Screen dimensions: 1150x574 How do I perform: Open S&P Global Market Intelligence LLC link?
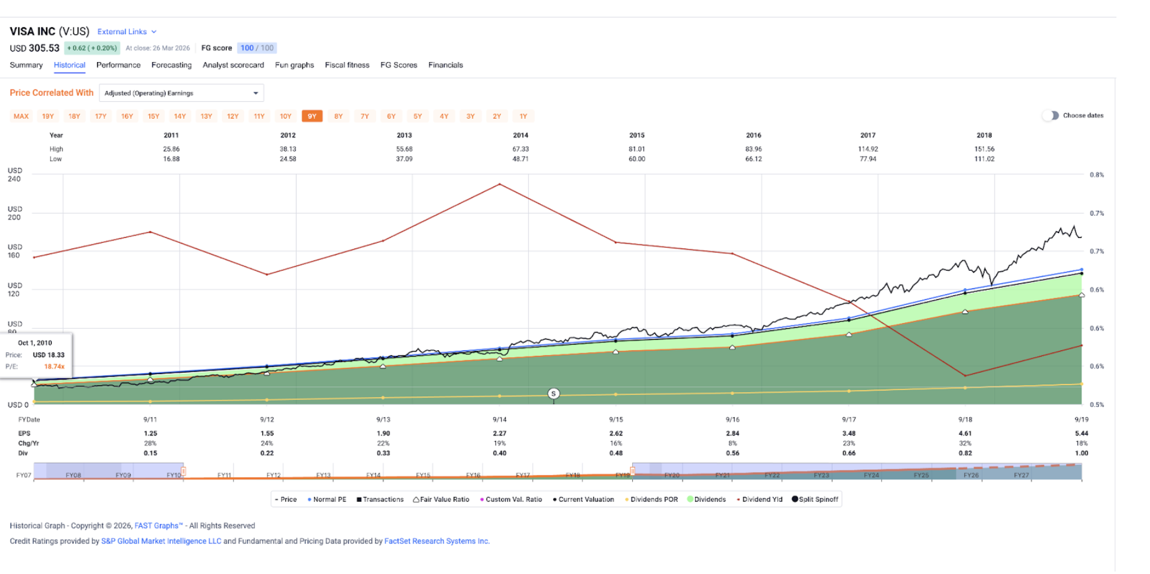pyautogui.click(x=161, y=542)
